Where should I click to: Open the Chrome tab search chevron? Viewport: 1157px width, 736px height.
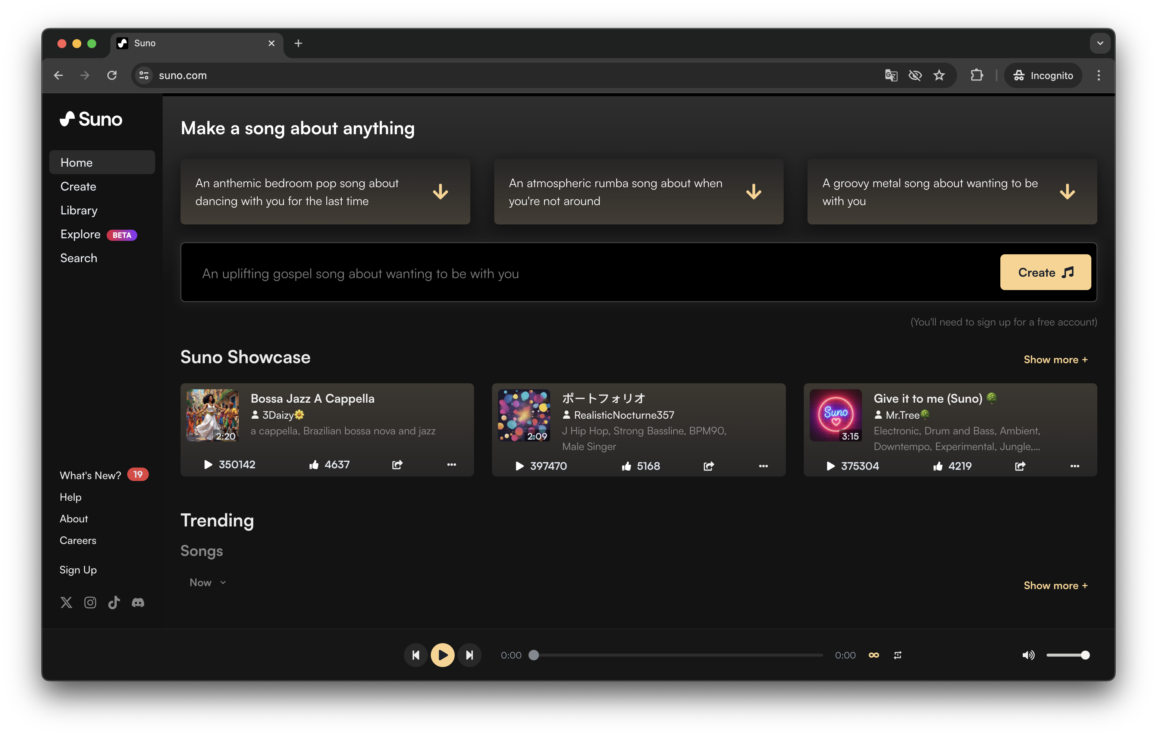pyautogui.click(x=1100, y=43)
